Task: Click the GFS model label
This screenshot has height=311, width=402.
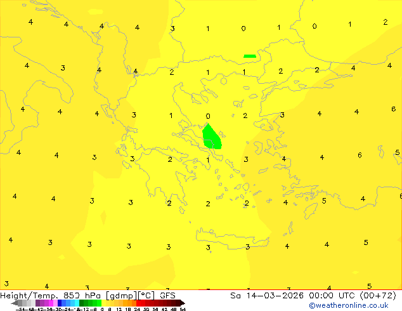Action: coord(167,296)
